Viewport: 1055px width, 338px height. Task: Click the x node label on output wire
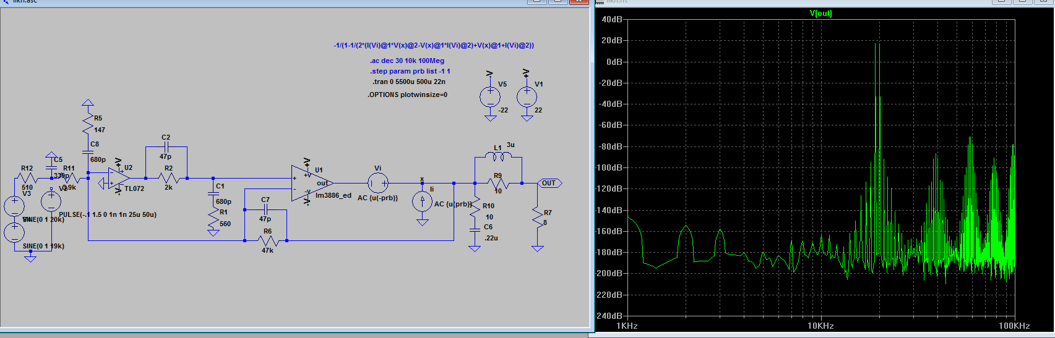tap(423, 179)
